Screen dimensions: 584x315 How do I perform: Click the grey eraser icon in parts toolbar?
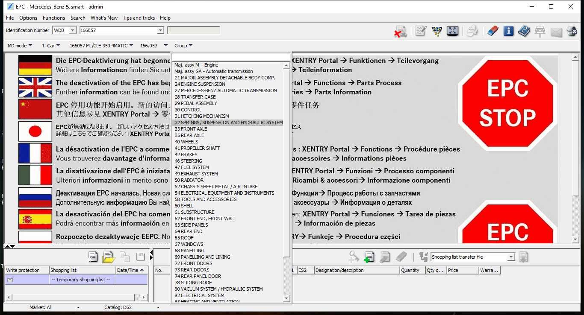(x=401, y=257)
